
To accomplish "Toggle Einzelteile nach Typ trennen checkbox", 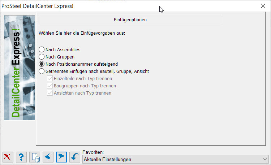I will pos(50,79).
